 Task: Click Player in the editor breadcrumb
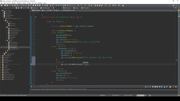tap(57, 10)
